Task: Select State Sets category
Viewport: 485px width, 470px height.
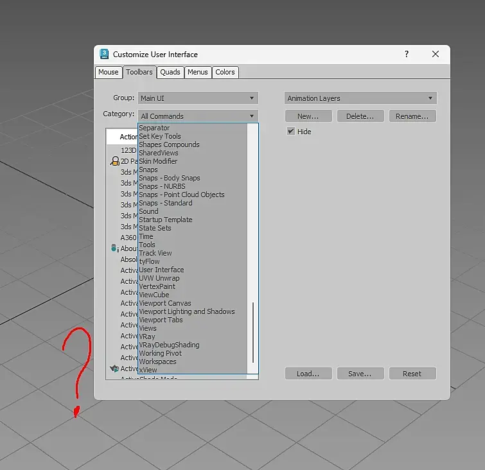Action: pyautogui.click(x=193, y=228)
